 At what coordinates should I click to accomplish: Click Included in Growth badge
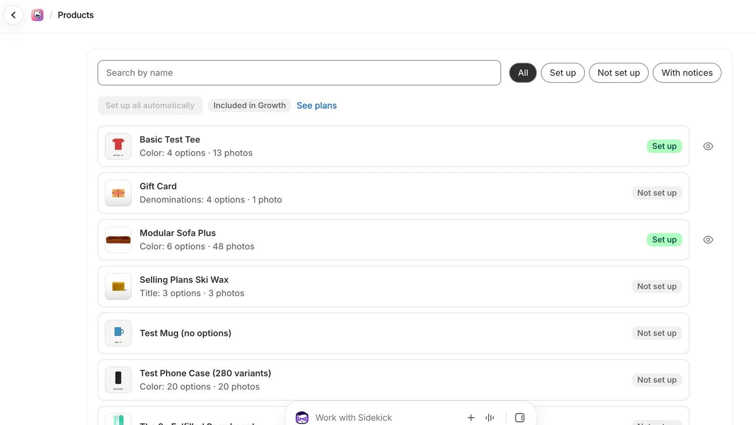tap(249, 105)
